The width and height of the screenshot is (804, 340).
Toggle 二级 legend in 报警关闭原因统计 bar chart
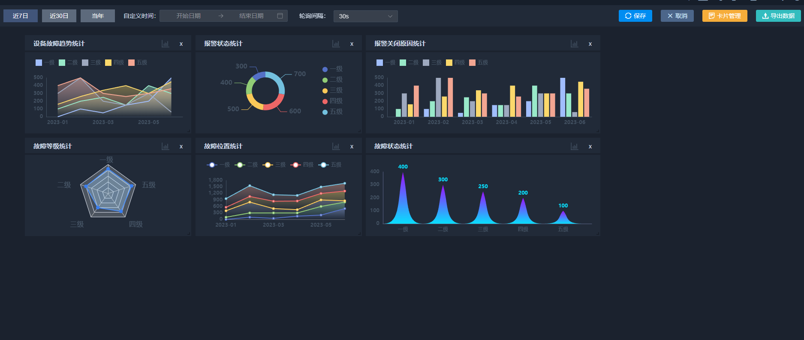point(409,62)
